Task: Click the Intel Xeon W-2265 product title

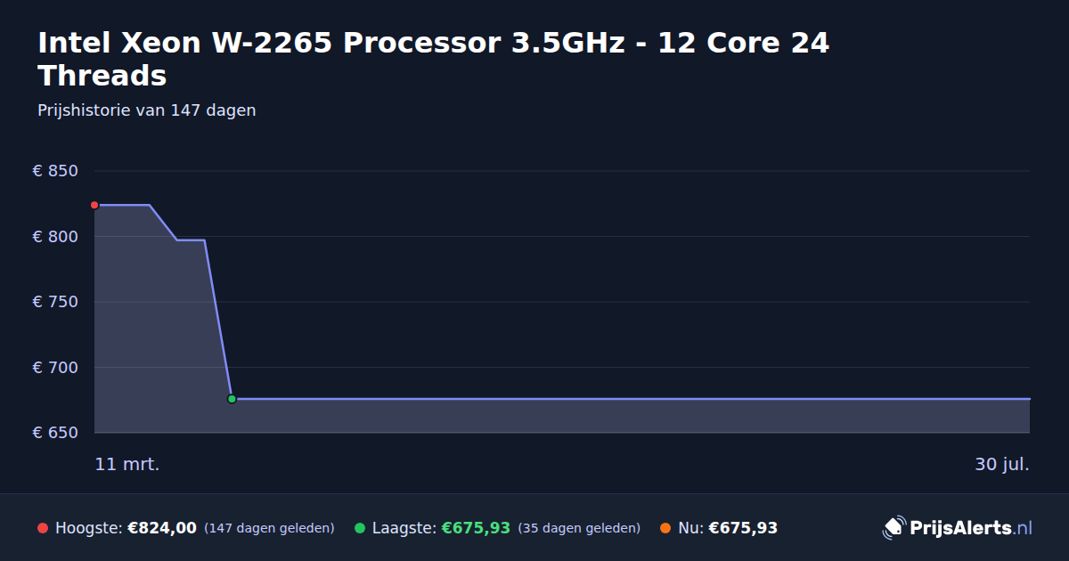Action: click(x=434, y=59)
